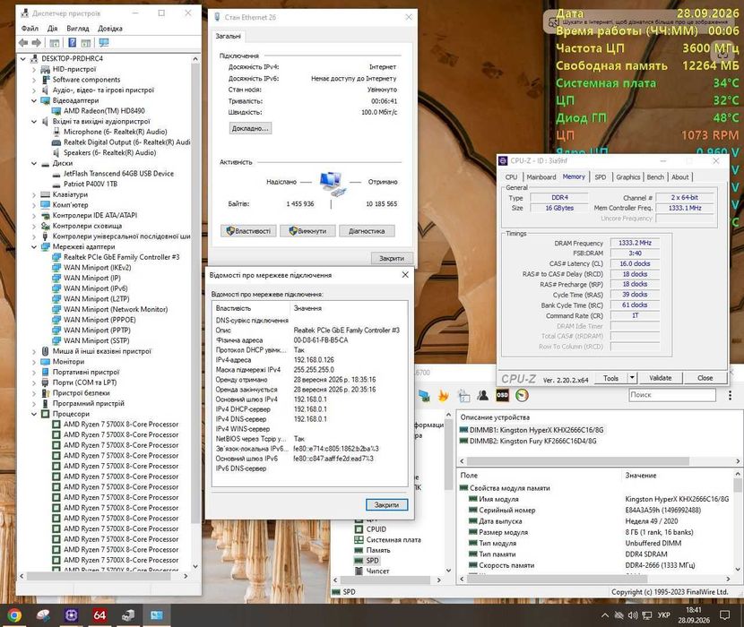Select Microphone (6- Realtek(R) Audio) device
The width and height of the screenshot is (744, 627).
pyautogui.click(x=116, y=132)
